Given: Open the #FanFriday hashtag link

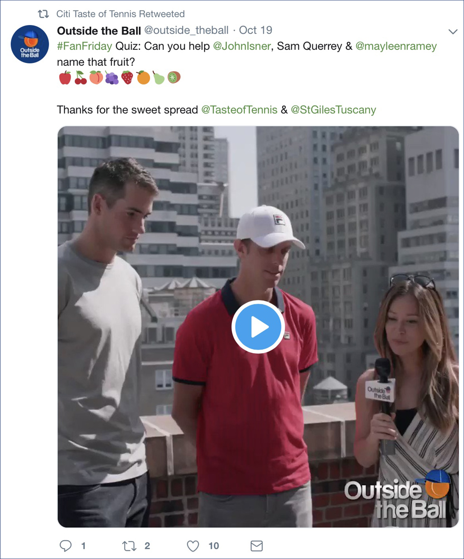Looking at the screenshot, I should click(85, 46).
